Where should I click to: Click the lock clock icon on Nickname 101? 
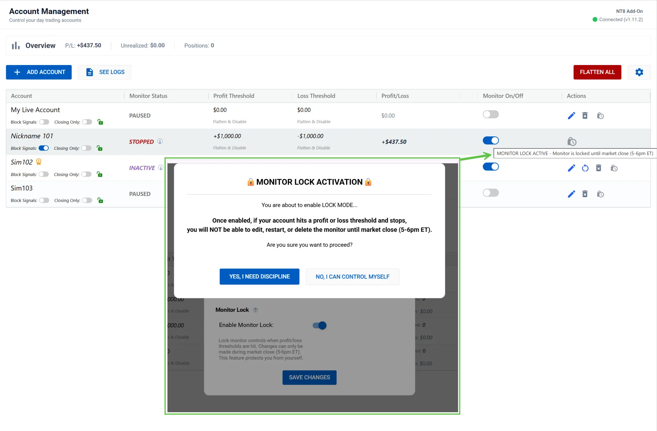tap(572, 142)
